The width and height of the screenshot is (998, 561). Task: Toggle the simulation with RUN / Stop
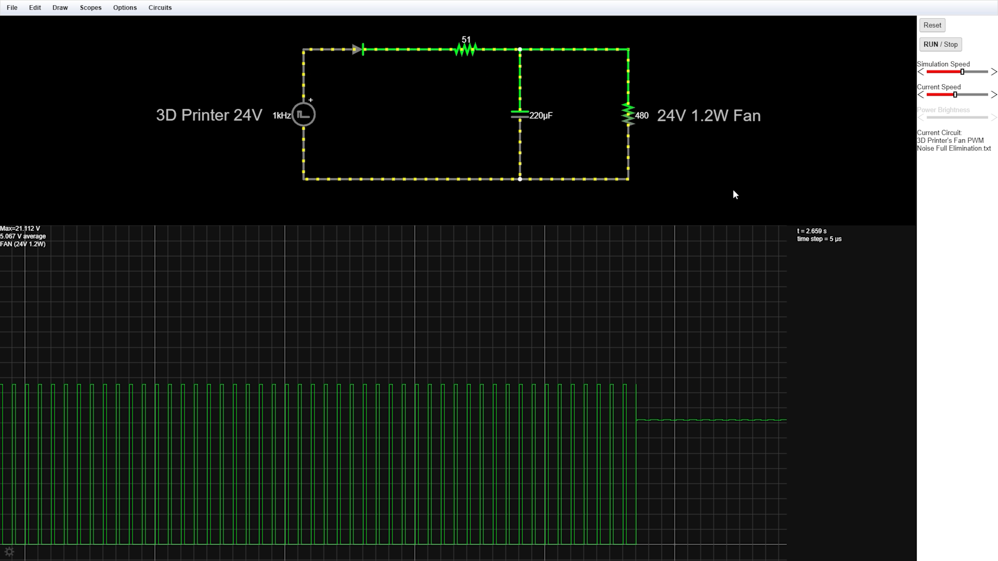940,45
